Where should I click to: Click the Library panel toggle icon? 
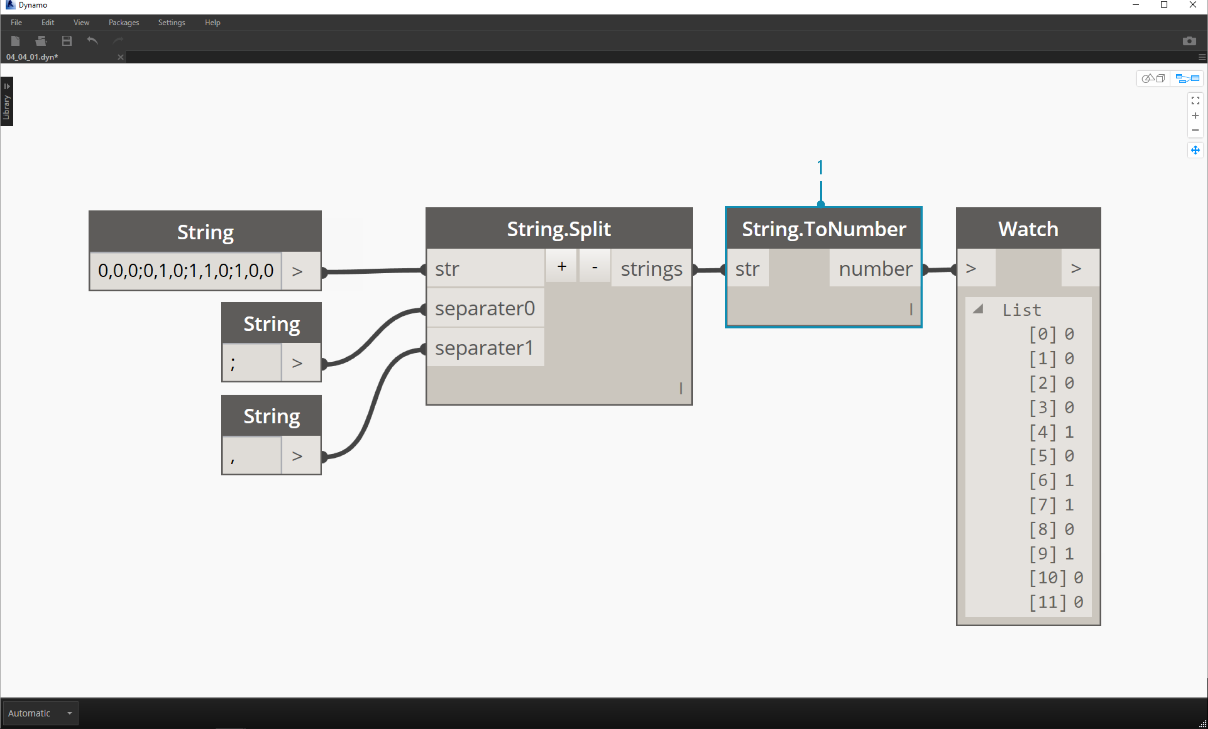point(8,86)
